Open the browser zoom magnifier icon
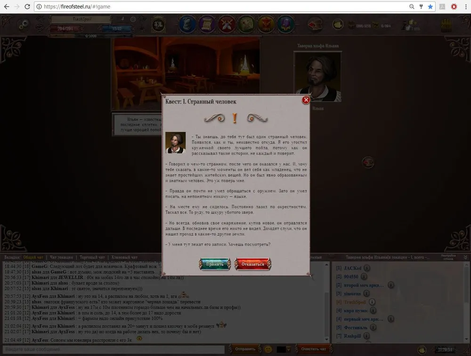The image size is (471, 356). pos(412,7)
